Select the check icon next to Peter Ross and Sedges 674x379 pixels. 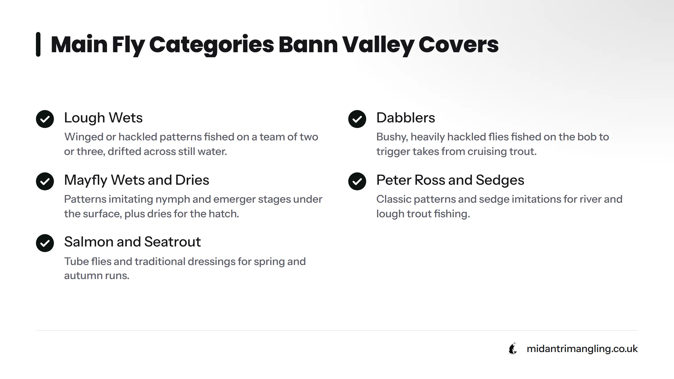pos(357,181)
